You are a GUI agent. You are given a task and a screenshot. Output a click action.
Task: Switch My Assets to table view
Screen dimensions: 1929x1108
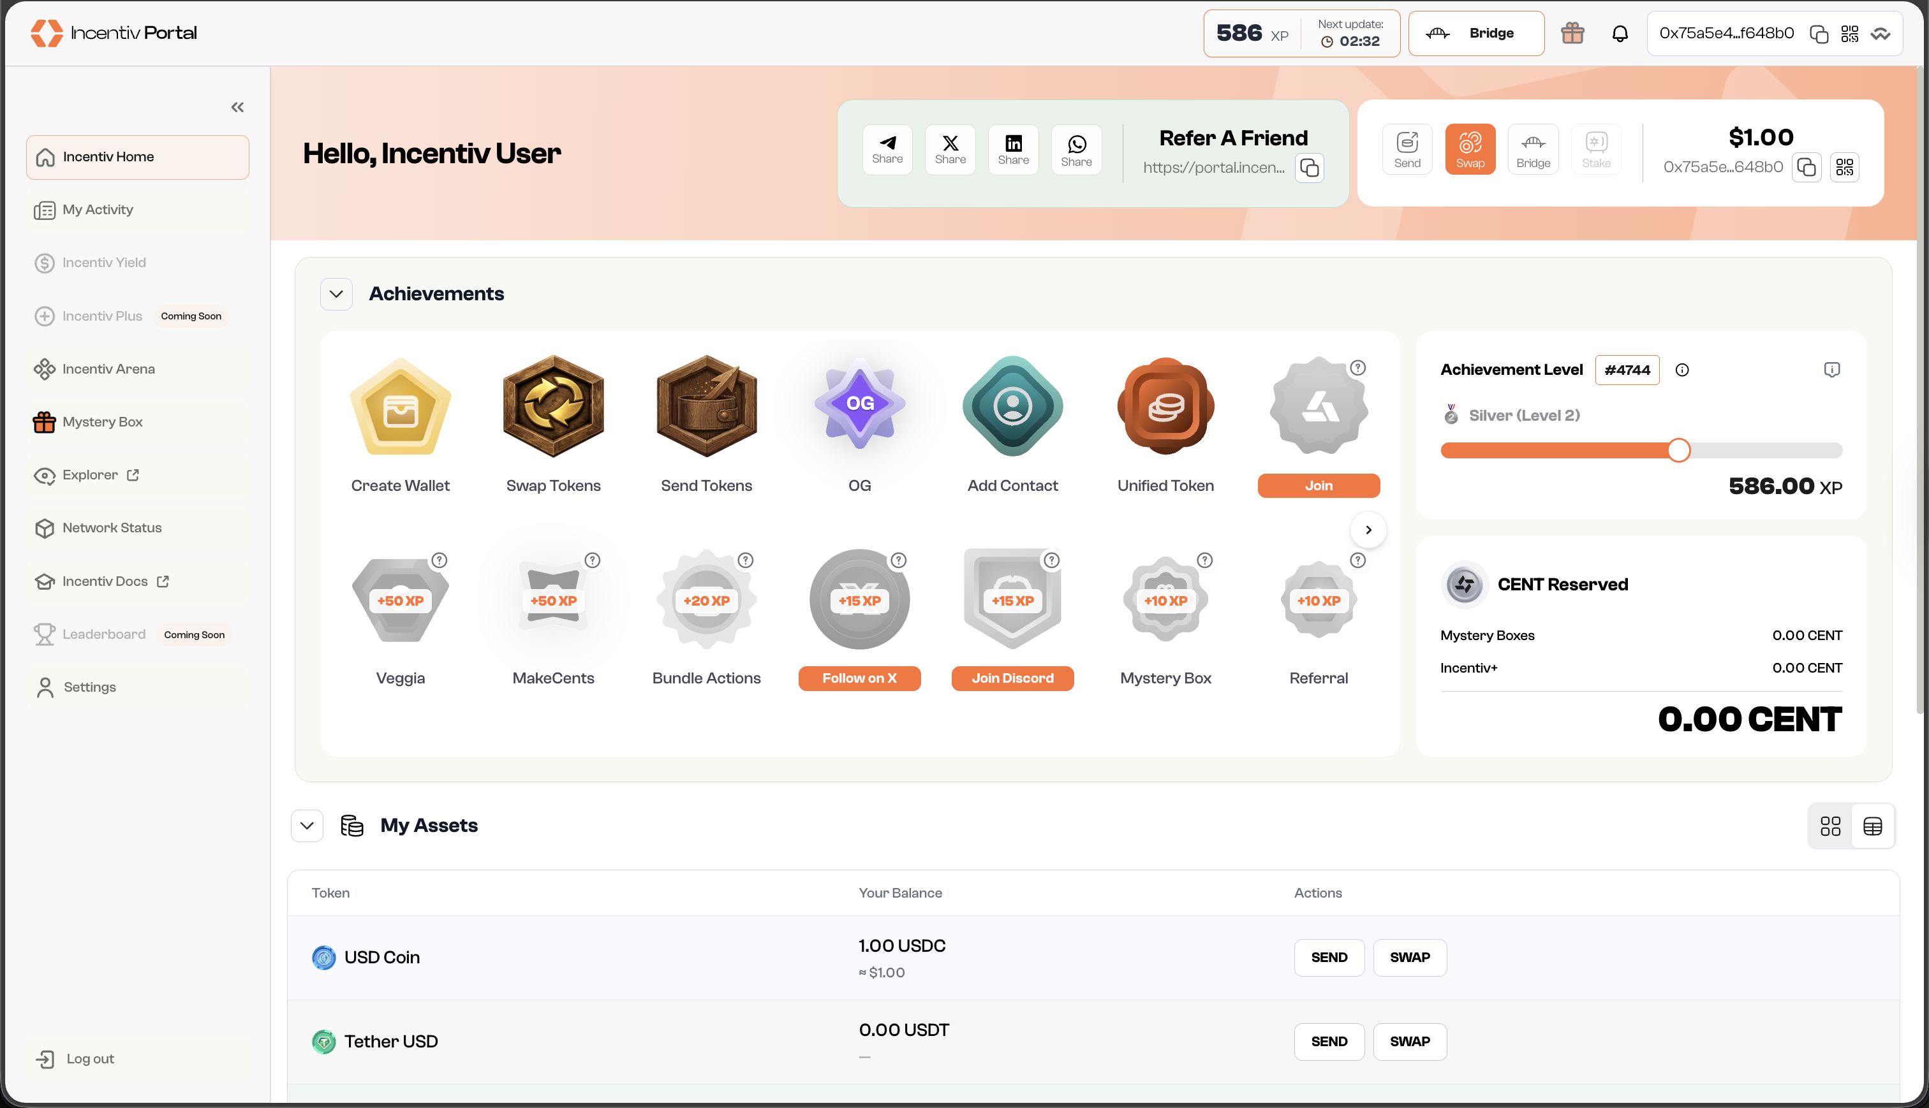[x=1873, y=826]
